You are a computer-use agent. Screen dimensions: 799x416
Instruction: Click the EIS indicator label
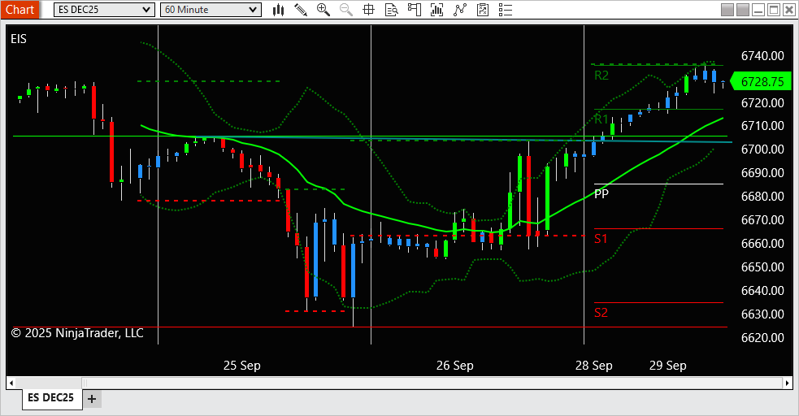click(x=19, y=39)
